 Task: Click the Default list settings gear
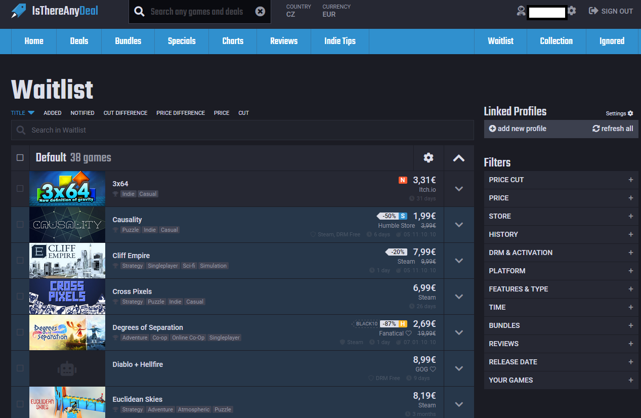coord(429,158)
